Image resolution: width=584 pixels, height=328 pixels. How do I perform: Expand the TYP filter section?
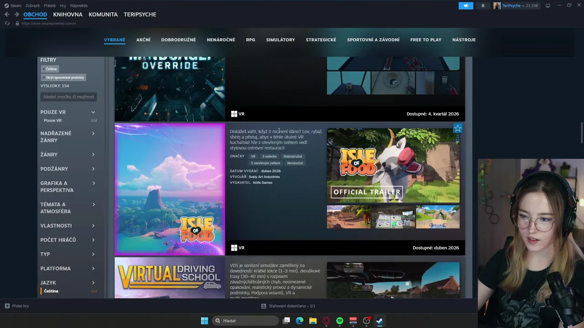click(68, 254)
